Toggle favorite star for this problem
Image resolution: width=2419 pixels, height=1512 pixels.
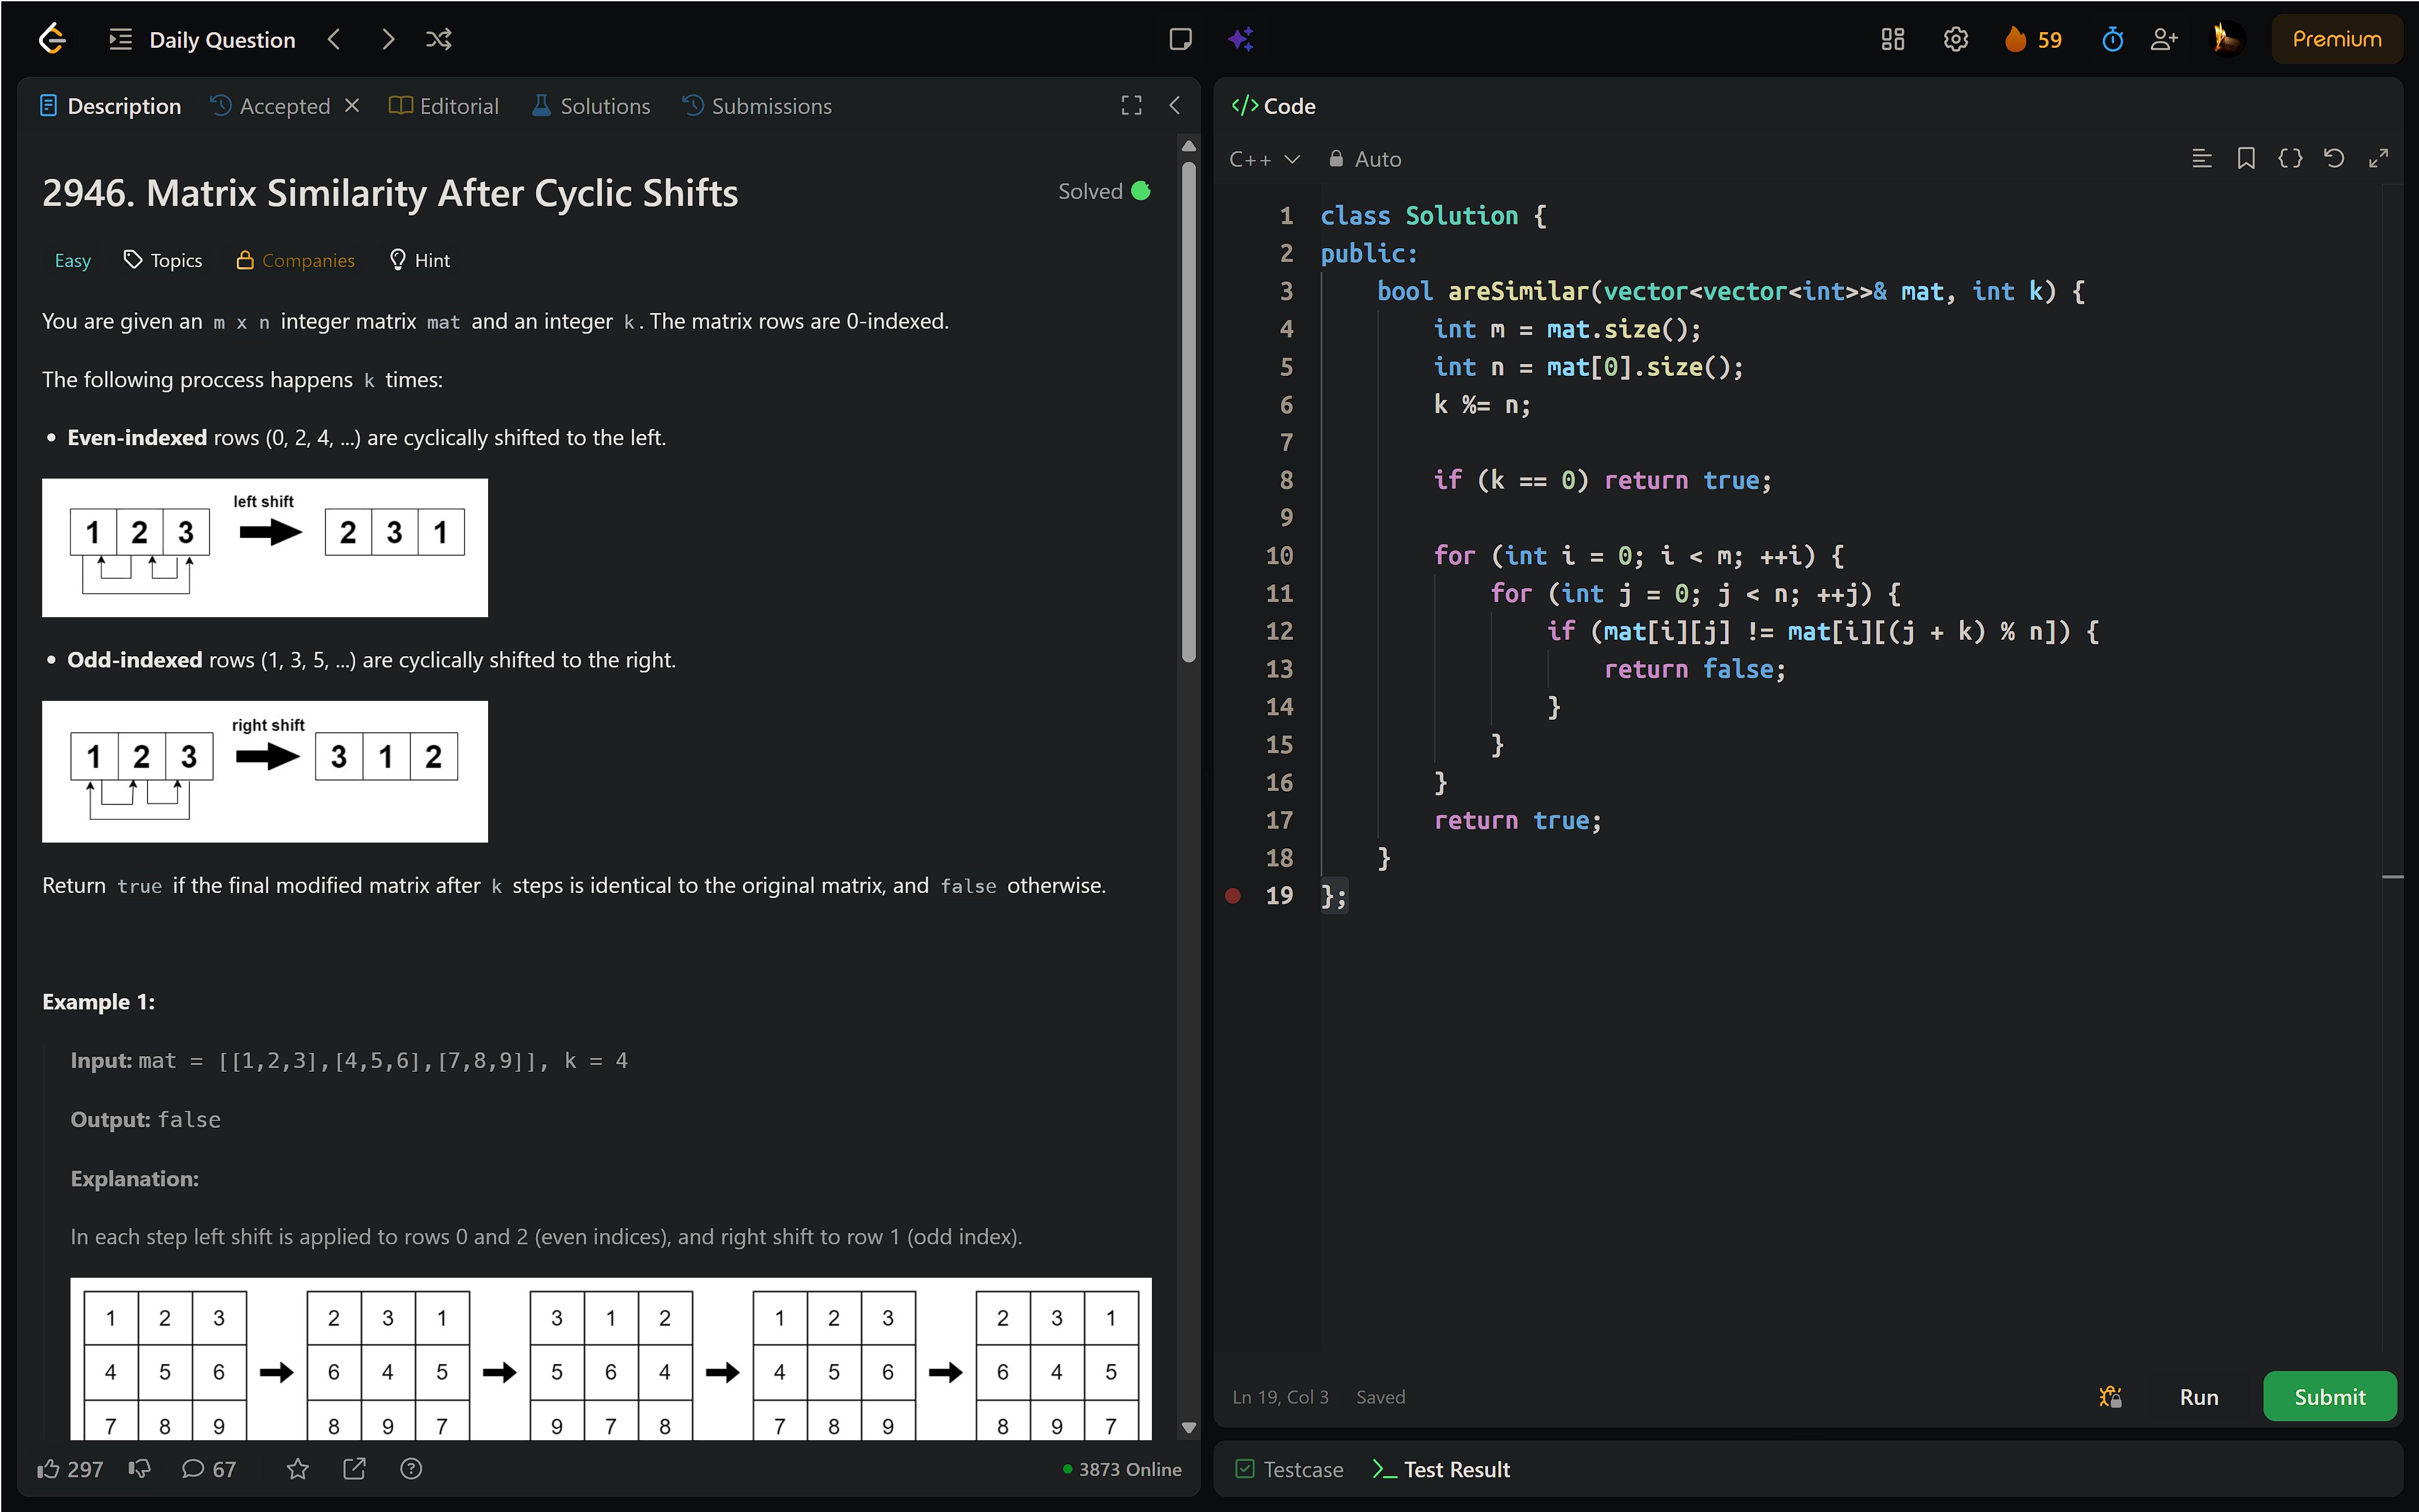click(x=297, y=1468)
